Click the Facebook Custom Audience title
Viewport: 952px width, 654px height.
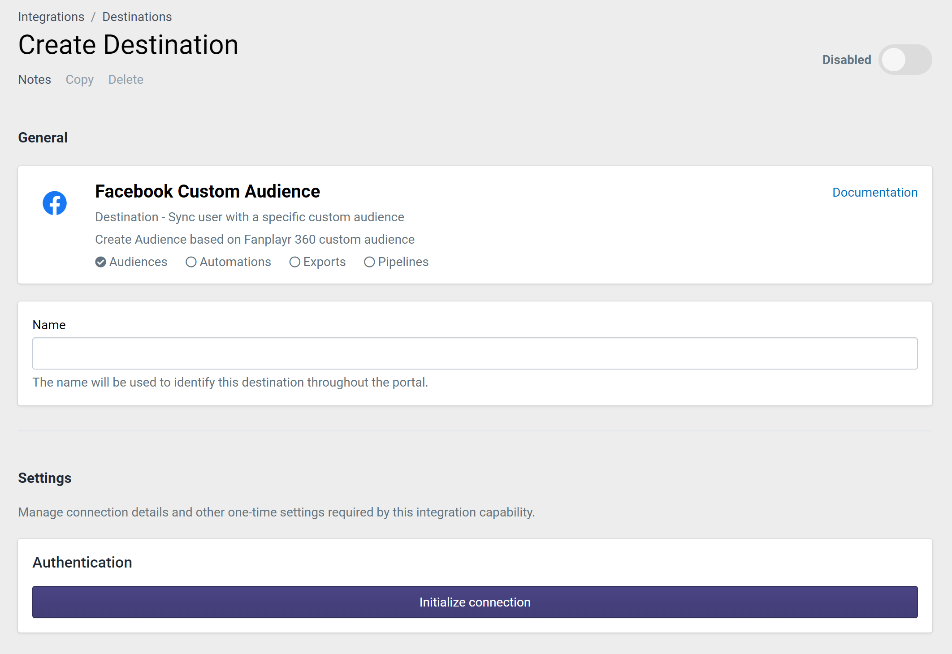(x=208, y=192)
